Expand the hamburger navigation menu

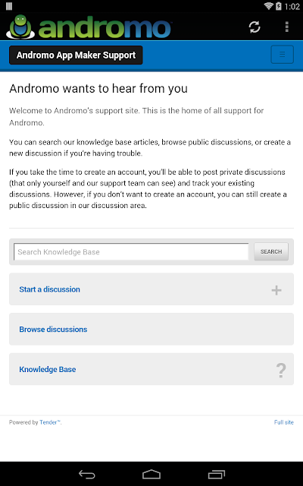point(282,55)
